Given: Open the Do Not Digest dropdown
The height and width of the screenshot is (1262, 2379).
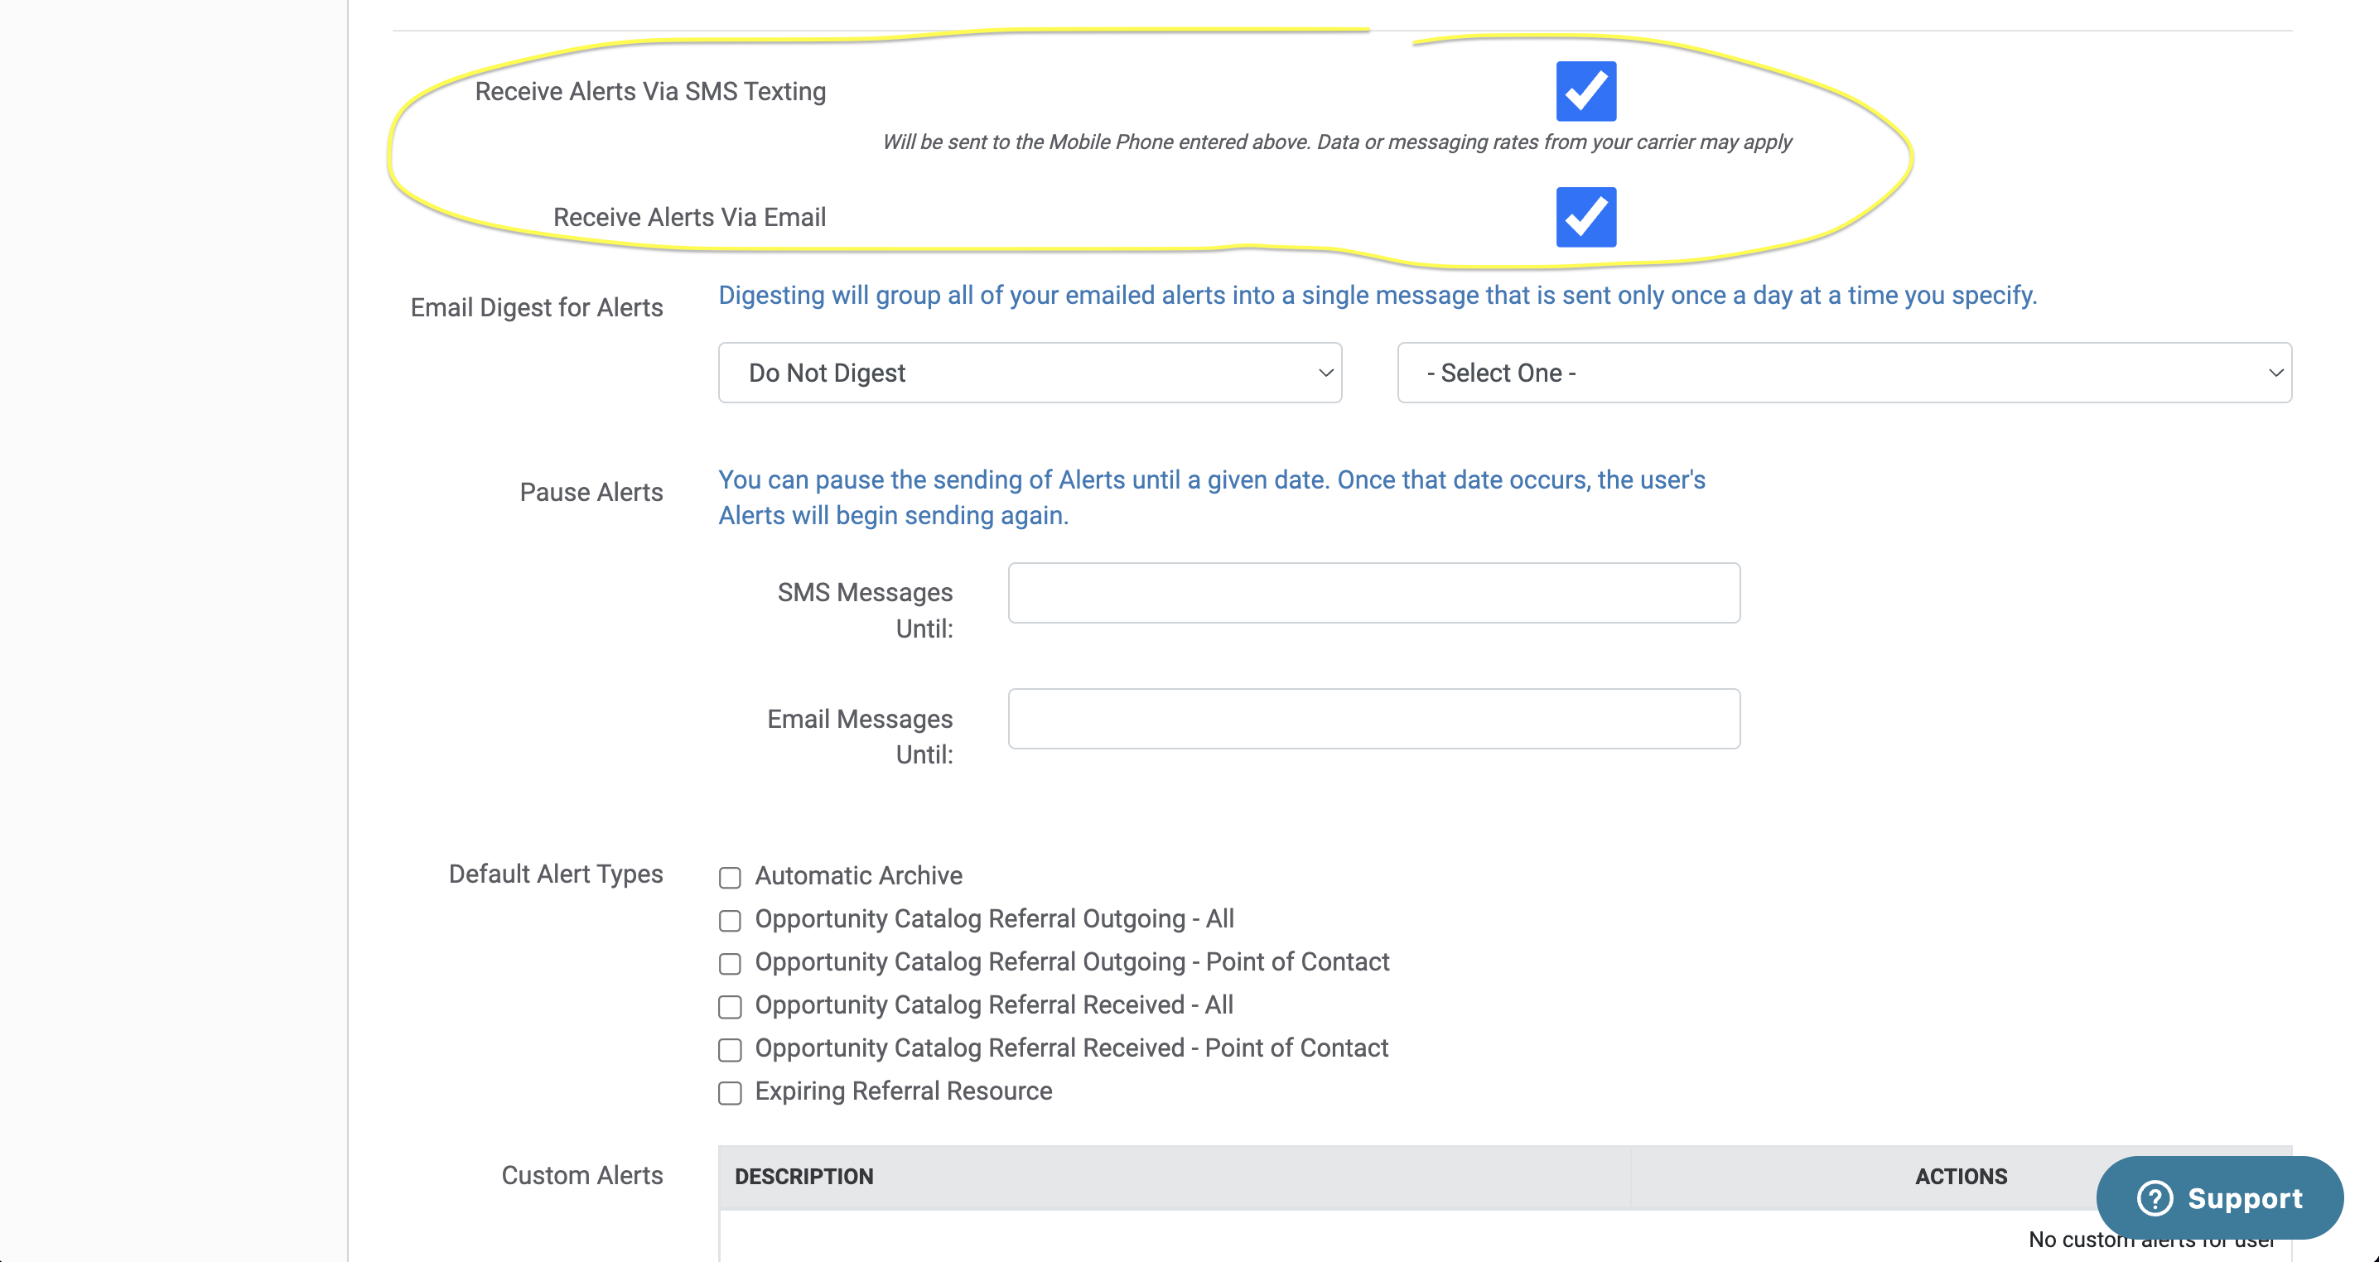Looking at the screenshot, I should [1029, 373].
